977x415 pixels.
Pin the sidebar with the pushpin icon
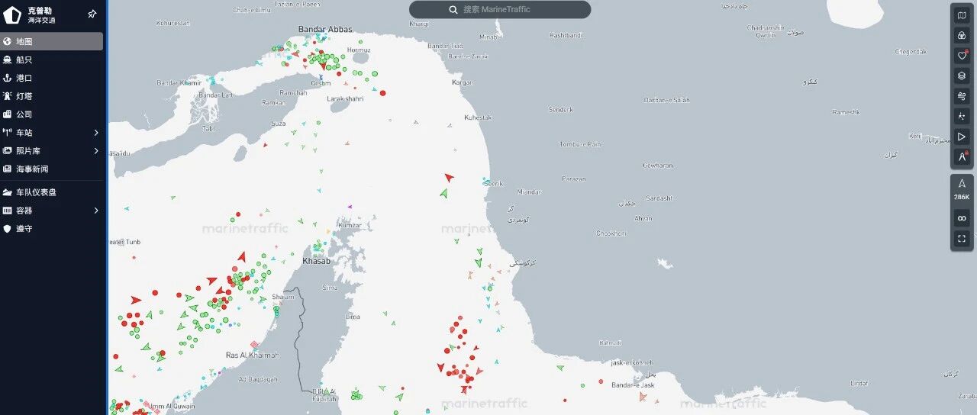click(x=92, y=14)
